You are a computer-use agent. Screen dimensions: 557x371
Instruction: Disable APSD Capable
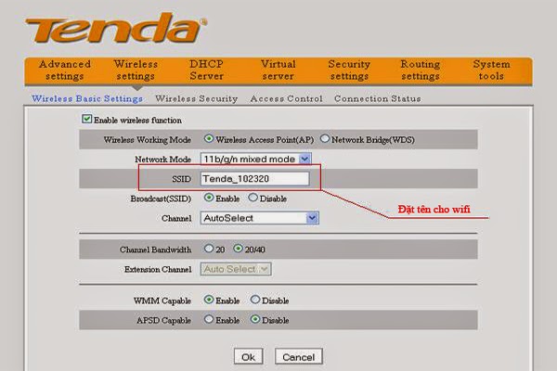coord(255,319)
